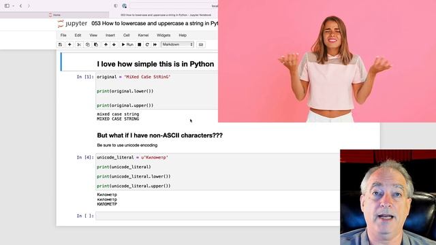Go back in the browser
Viewport: 436px width, 245px height.
(x=20, y=6)
